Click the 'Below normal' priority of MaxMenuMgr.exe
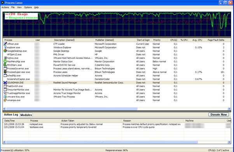This screenshot has width=234, height=152. click(x=159, y=62)
